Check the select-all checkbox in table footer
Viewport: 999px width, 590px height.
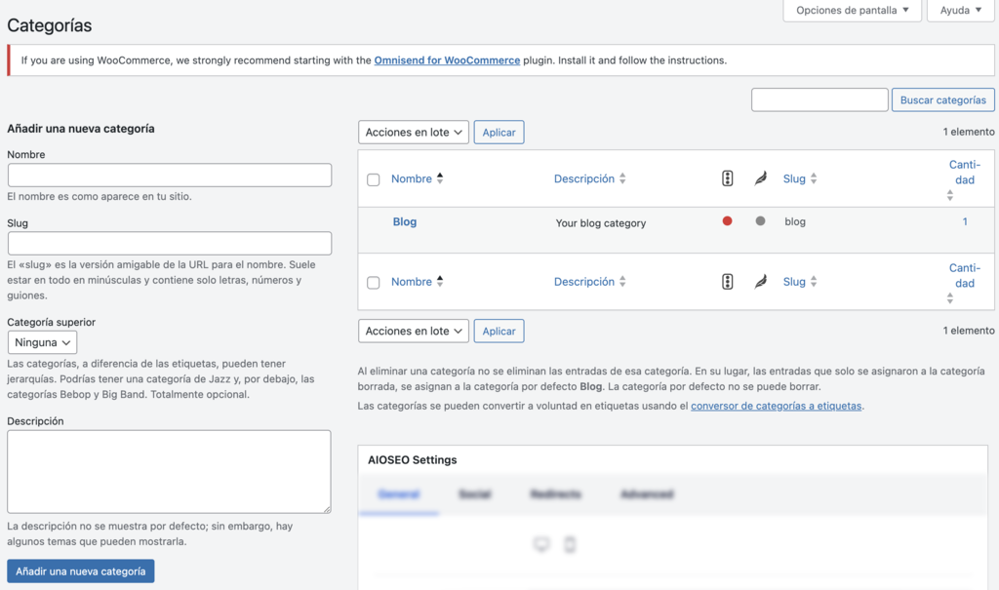pos(373,283)
